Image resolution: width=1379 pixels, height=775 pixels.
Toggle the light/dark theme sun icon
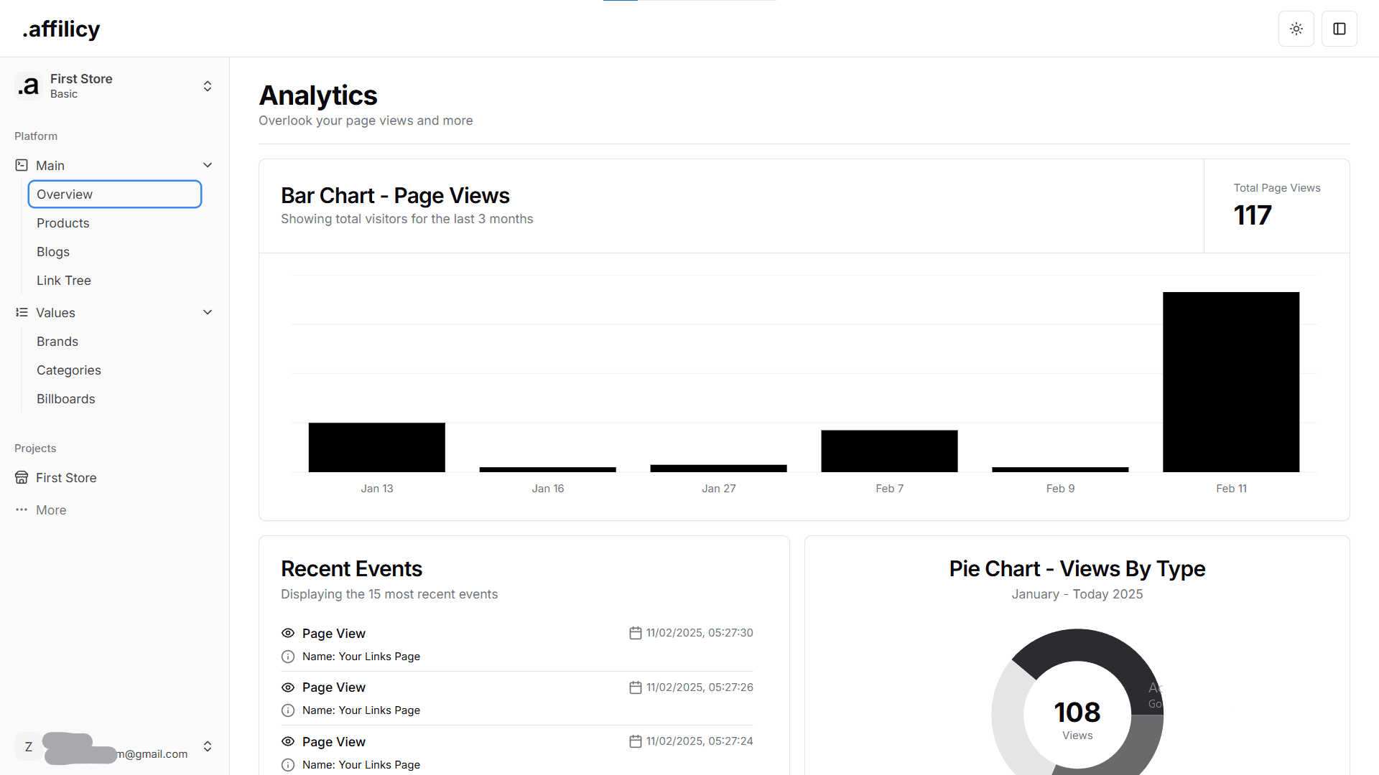pos(1296,29)
